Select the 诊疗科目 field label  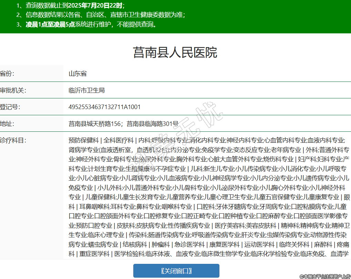click(13, 140)
